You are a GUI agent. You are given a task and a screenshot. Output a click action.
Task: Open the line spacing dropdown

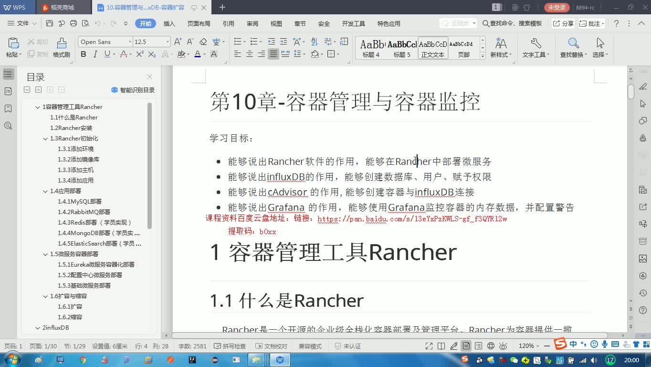[304, 54]
